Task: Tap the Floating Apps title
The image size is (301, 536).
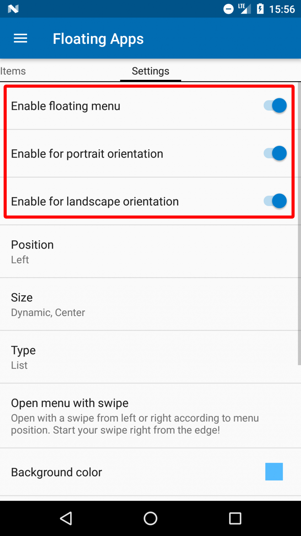Action: point(98,38)
